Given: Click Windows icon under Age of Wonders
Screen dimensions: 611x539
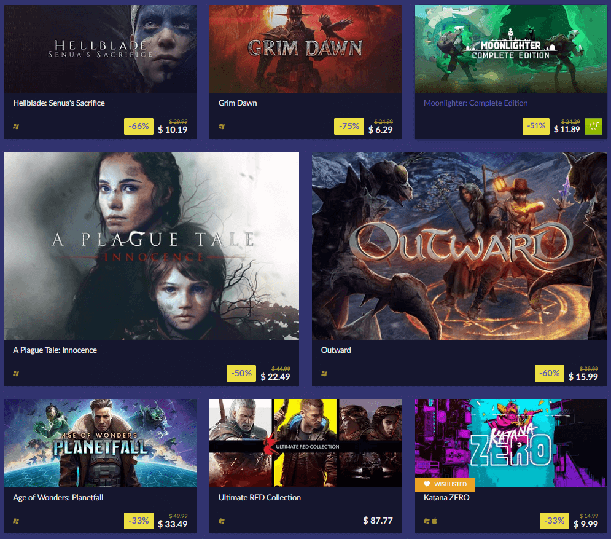Looking at the screenshot, I should point(16,521).
